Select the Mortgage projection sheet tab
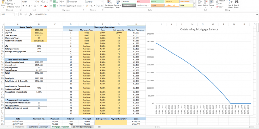 pyautogui.click(x=60, y=127)
